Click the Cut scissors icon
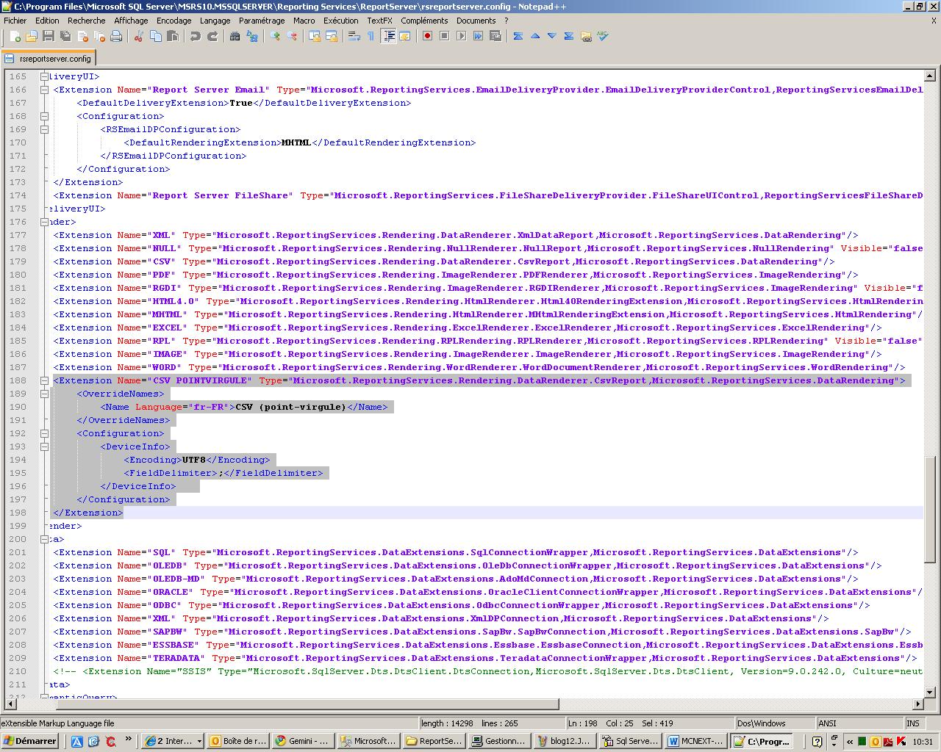941x752 pixels. [x=138, y=36]
